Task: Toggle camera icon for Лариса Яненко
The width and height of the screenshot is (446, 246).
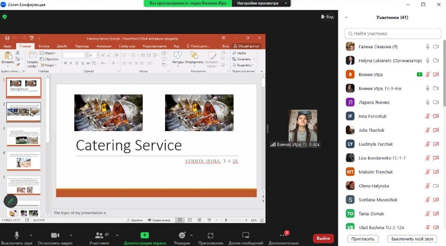Action: 436,102
